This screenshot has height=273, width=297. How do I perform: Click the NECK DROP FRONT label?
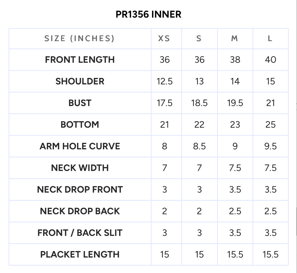pos(80,190)
